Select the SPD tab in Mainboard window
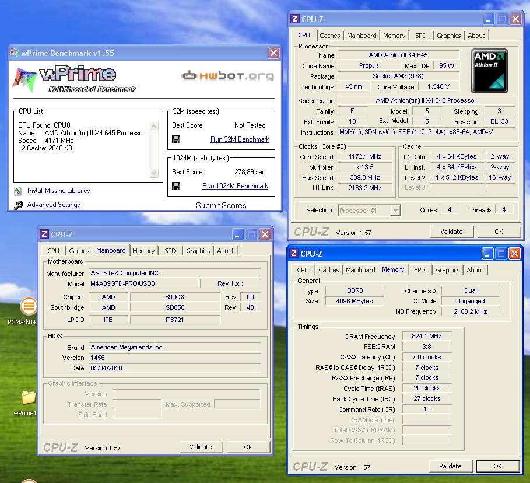 click(x=170, y=251)
